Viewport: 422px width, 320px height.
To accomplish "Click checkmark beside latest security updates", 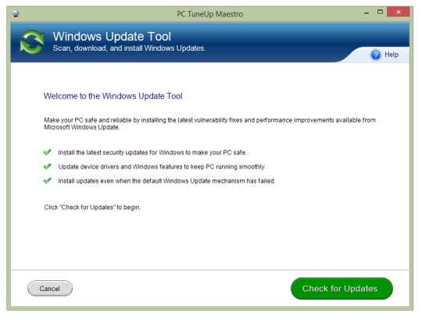I will (48, 152).
